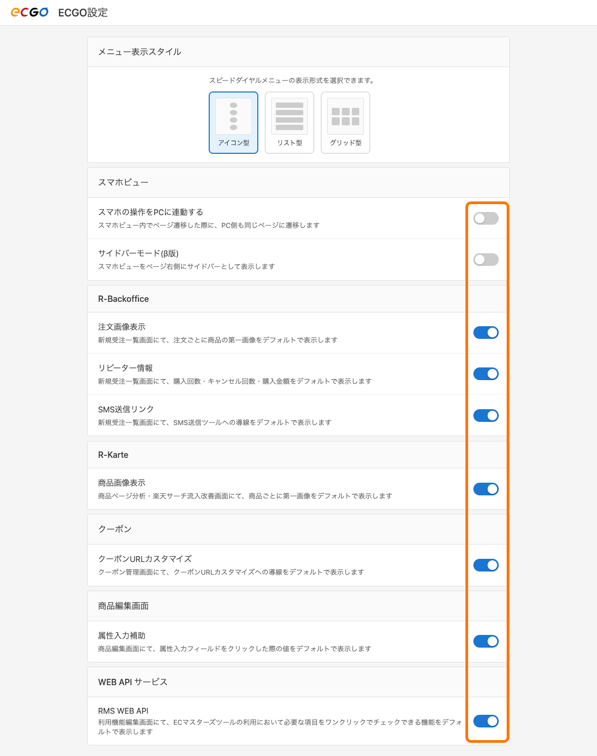Screen dimensions: 597x756
Task: Click the リピーター情報 setting label
Action: (125, 368)
